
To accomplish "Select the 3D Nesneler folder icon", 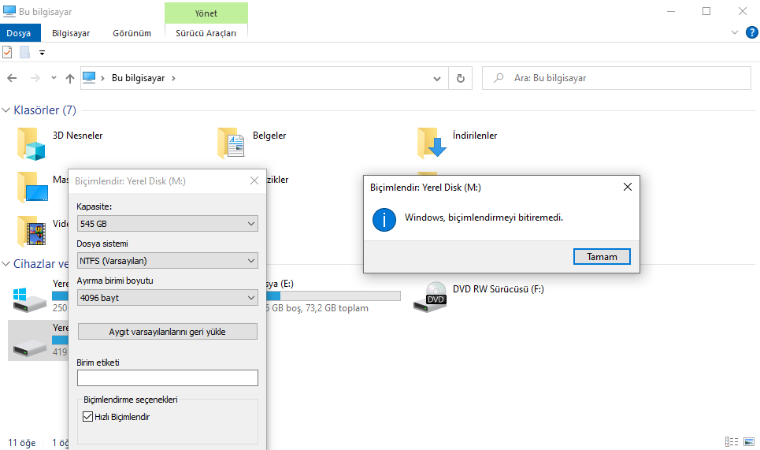I will (x=31, y=143).
